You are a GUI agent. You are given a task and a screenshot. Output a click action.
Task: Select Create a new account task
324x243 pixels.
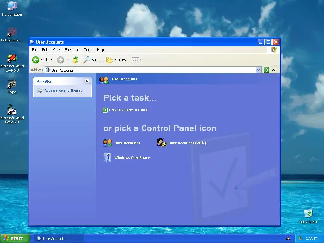128,110
